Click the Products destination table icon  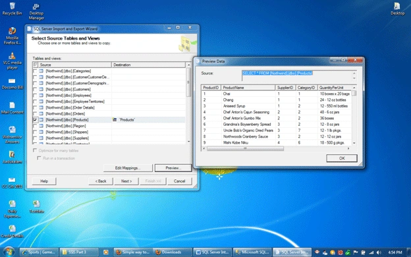click(115, 119)
